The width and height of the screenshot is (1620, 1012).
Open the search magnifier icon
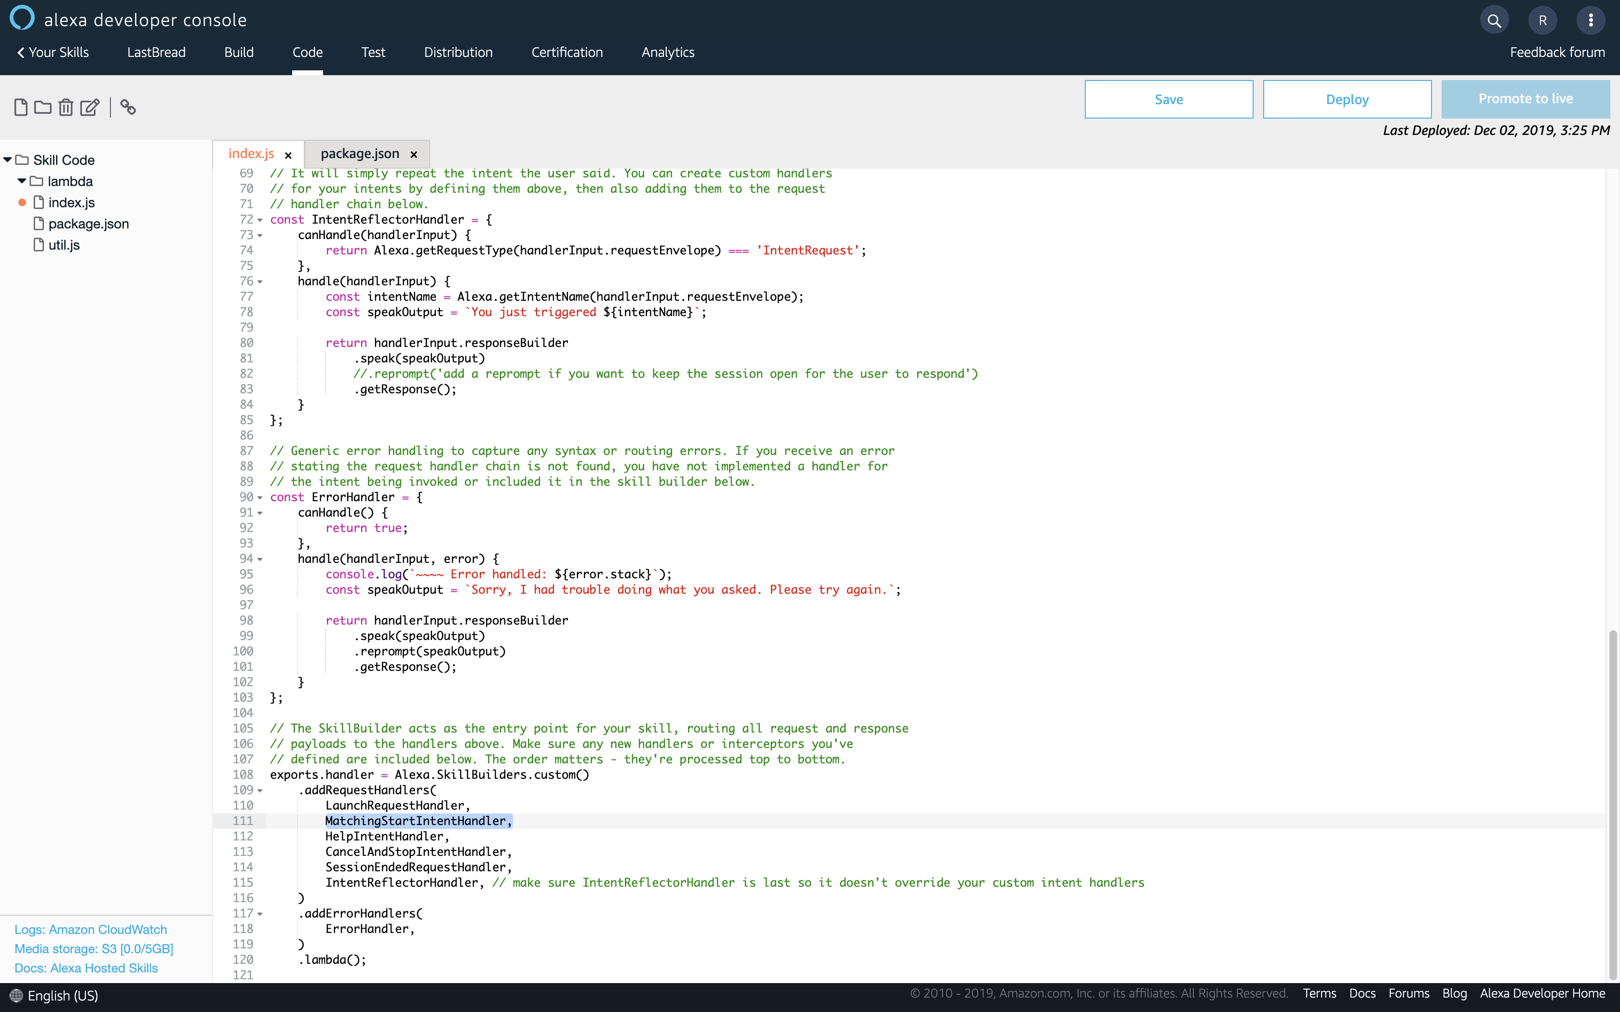tap(1494, 20)
